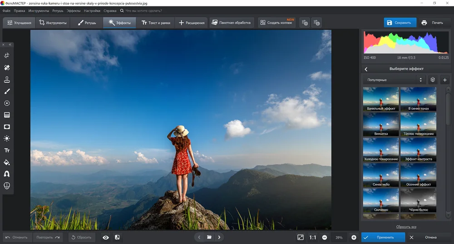Screen dimensions: 454x244
Task: Click the Применить button
Action: pyautogui.click(x=384, y=237)
